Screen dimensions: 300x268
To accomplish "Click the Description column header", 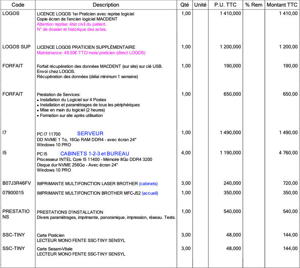I will 106,5.
